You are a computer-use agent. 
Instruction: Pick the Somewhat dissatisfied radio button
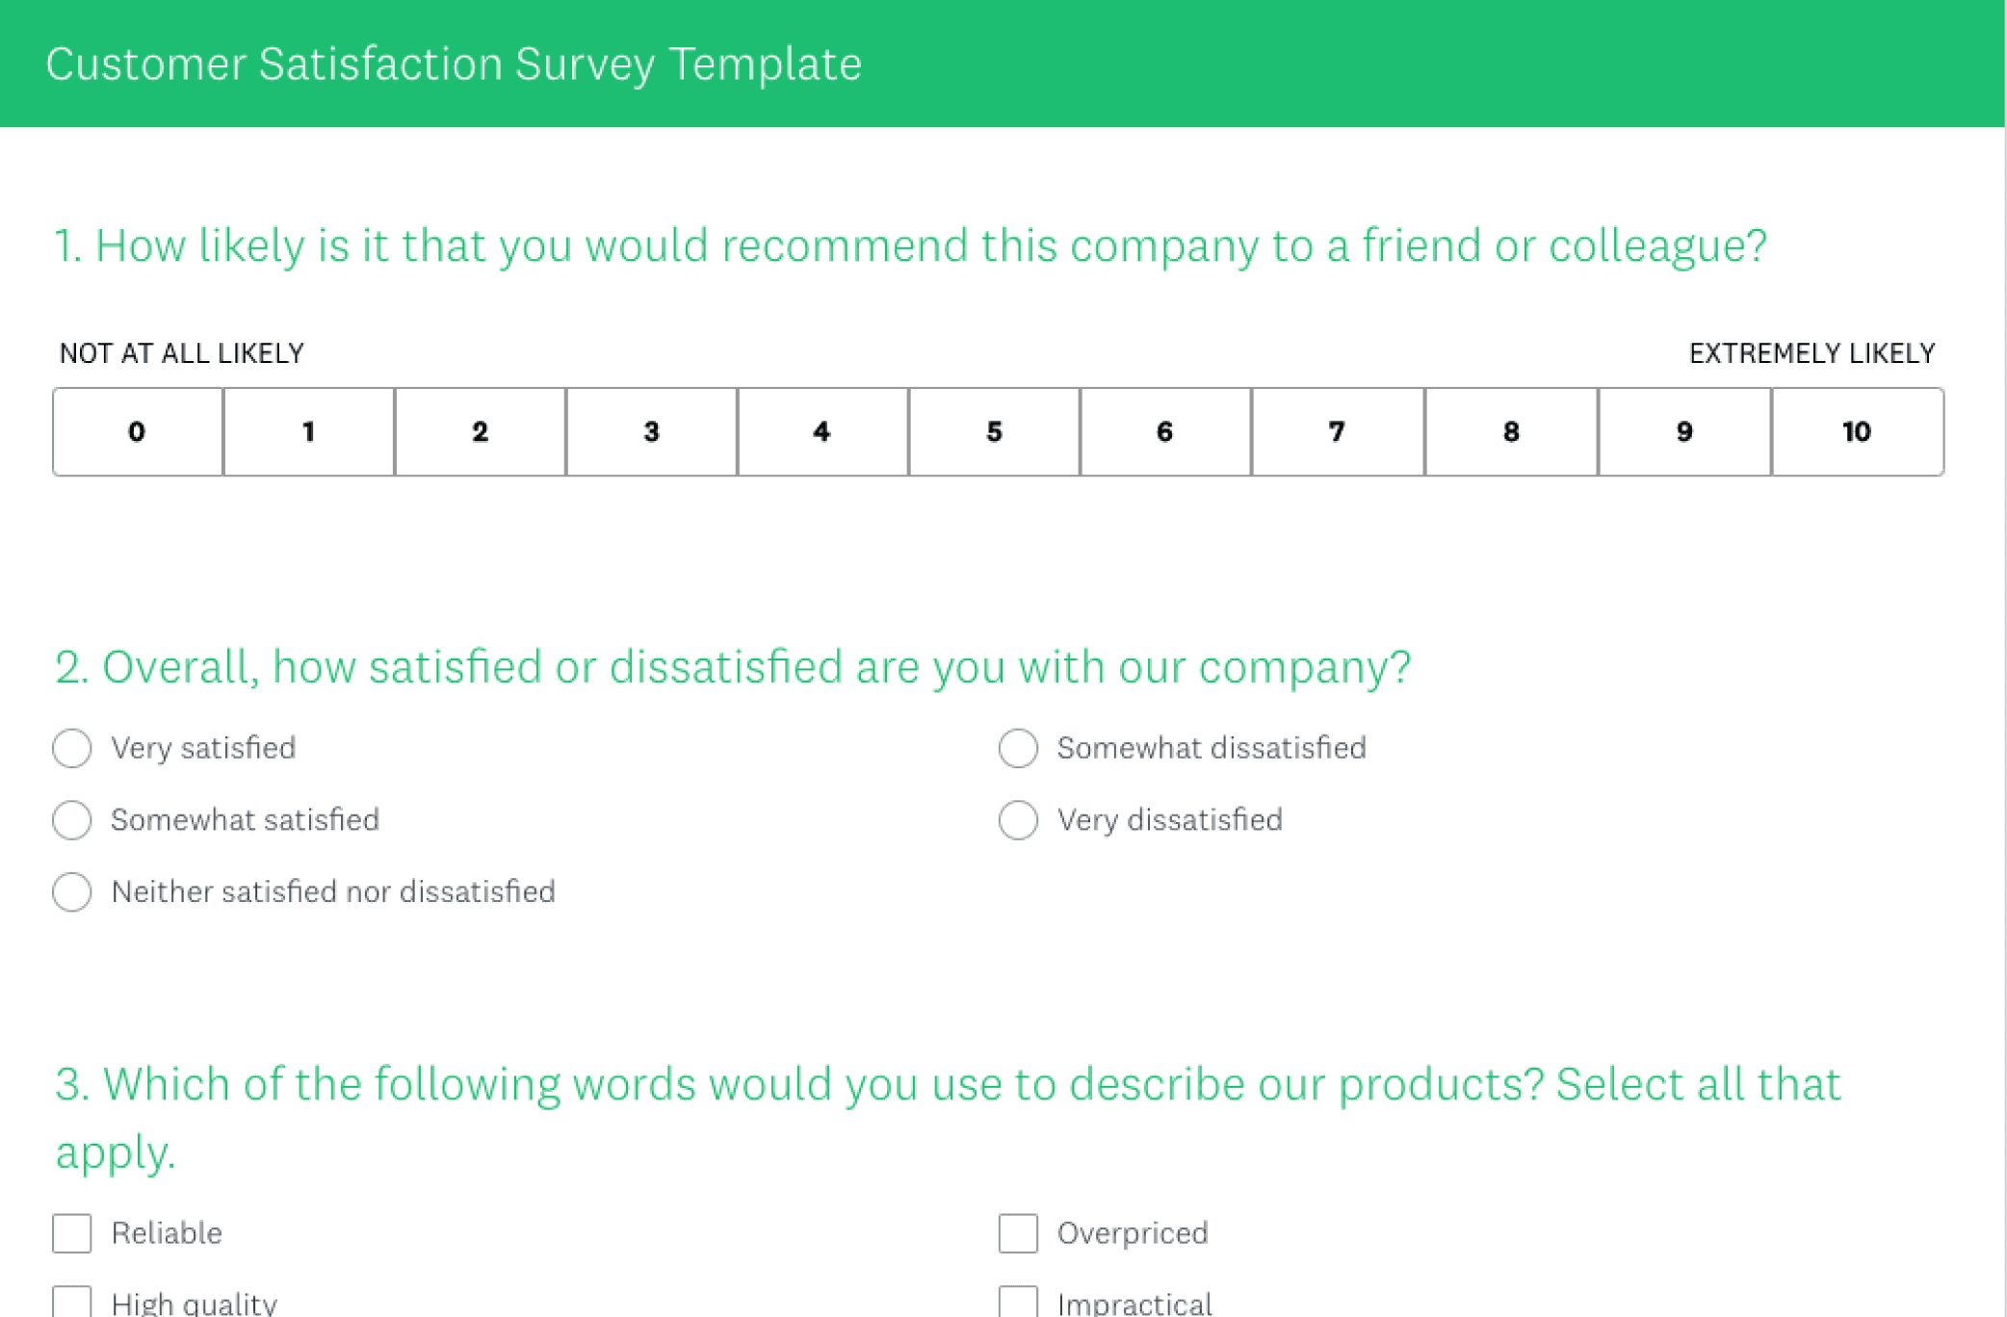[1018, 748]
